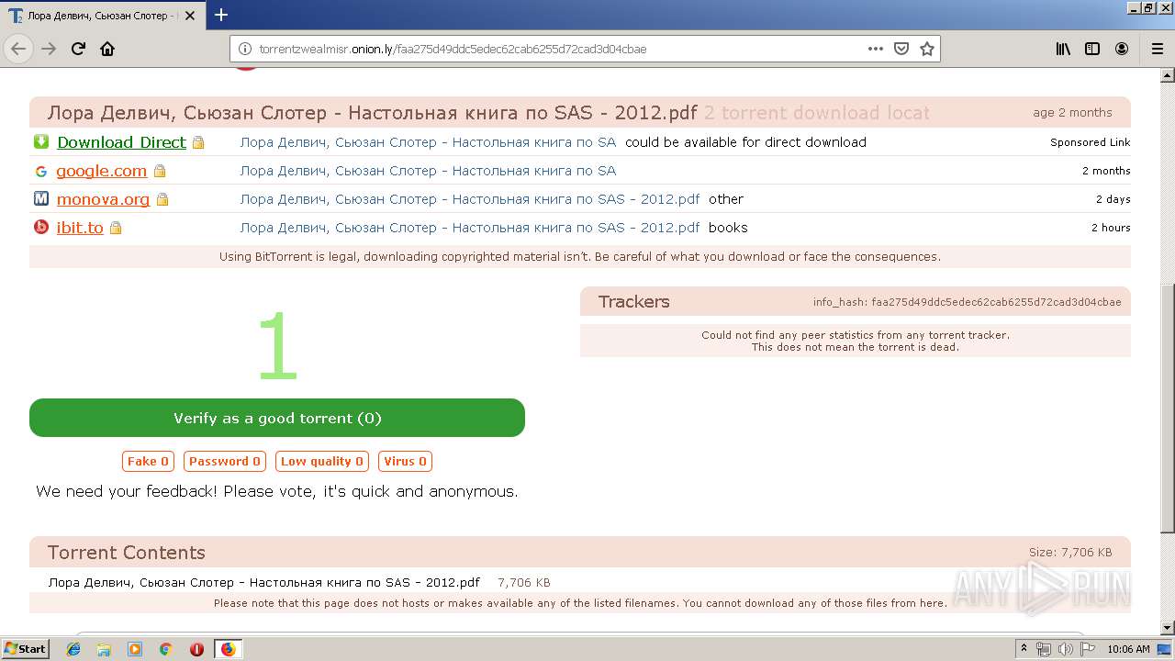Click the padlock beside ibit.to
The width and height of the screenshot is (1175, 661).
click(x=116, y=229)
